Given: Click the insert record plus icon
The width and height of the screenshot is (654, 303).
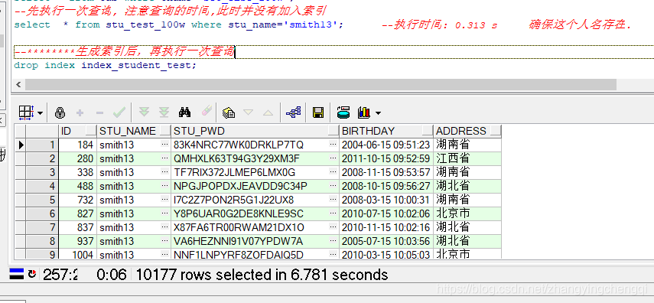Looking at the screenshot, I should tap(80, 112).
